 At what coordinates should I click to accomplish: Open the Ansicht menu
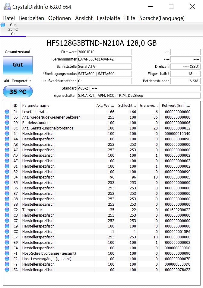pos(84,18)
